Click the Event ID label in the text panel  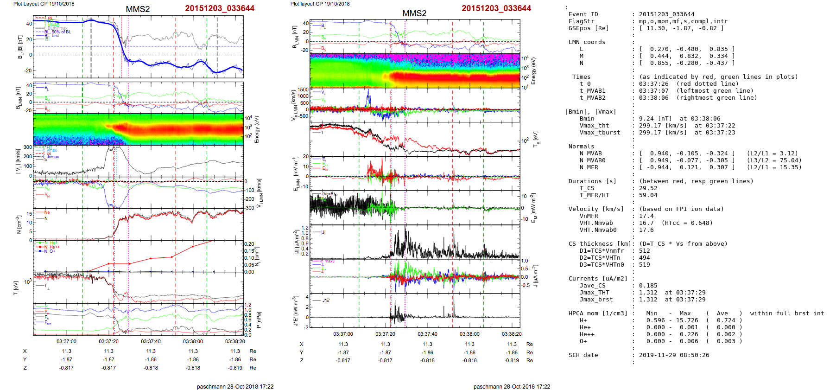[x=583, y=14]
